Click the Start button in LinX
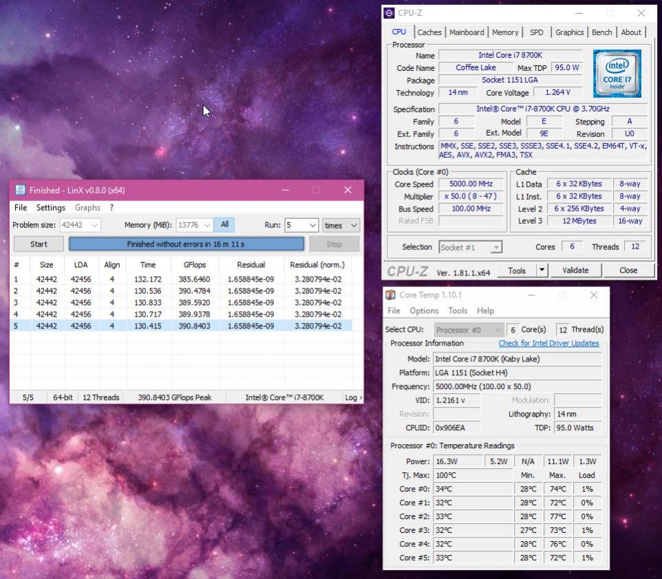662x579 pixels. click(39, 244)
